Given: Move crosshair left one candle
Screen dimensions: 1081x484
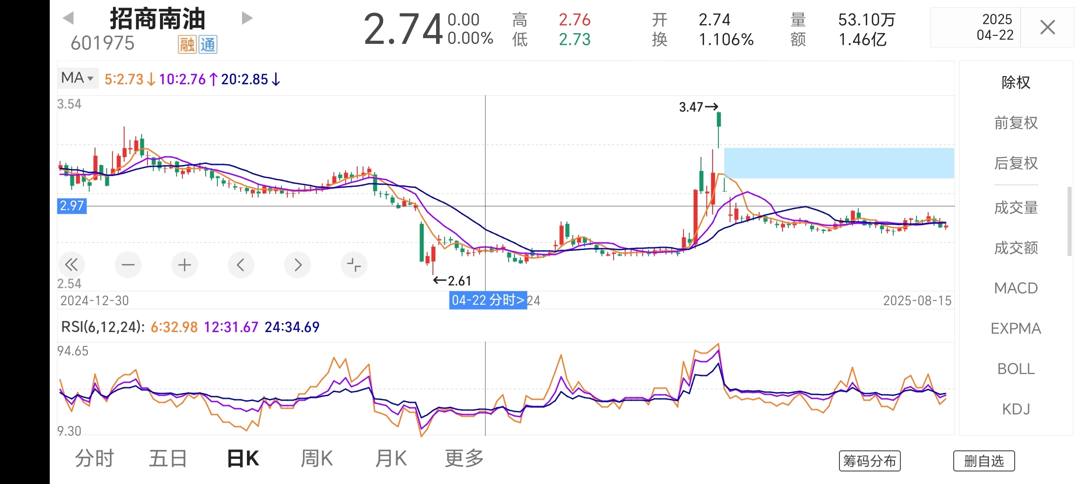Looking at the screenshot, I should (241, 265).
